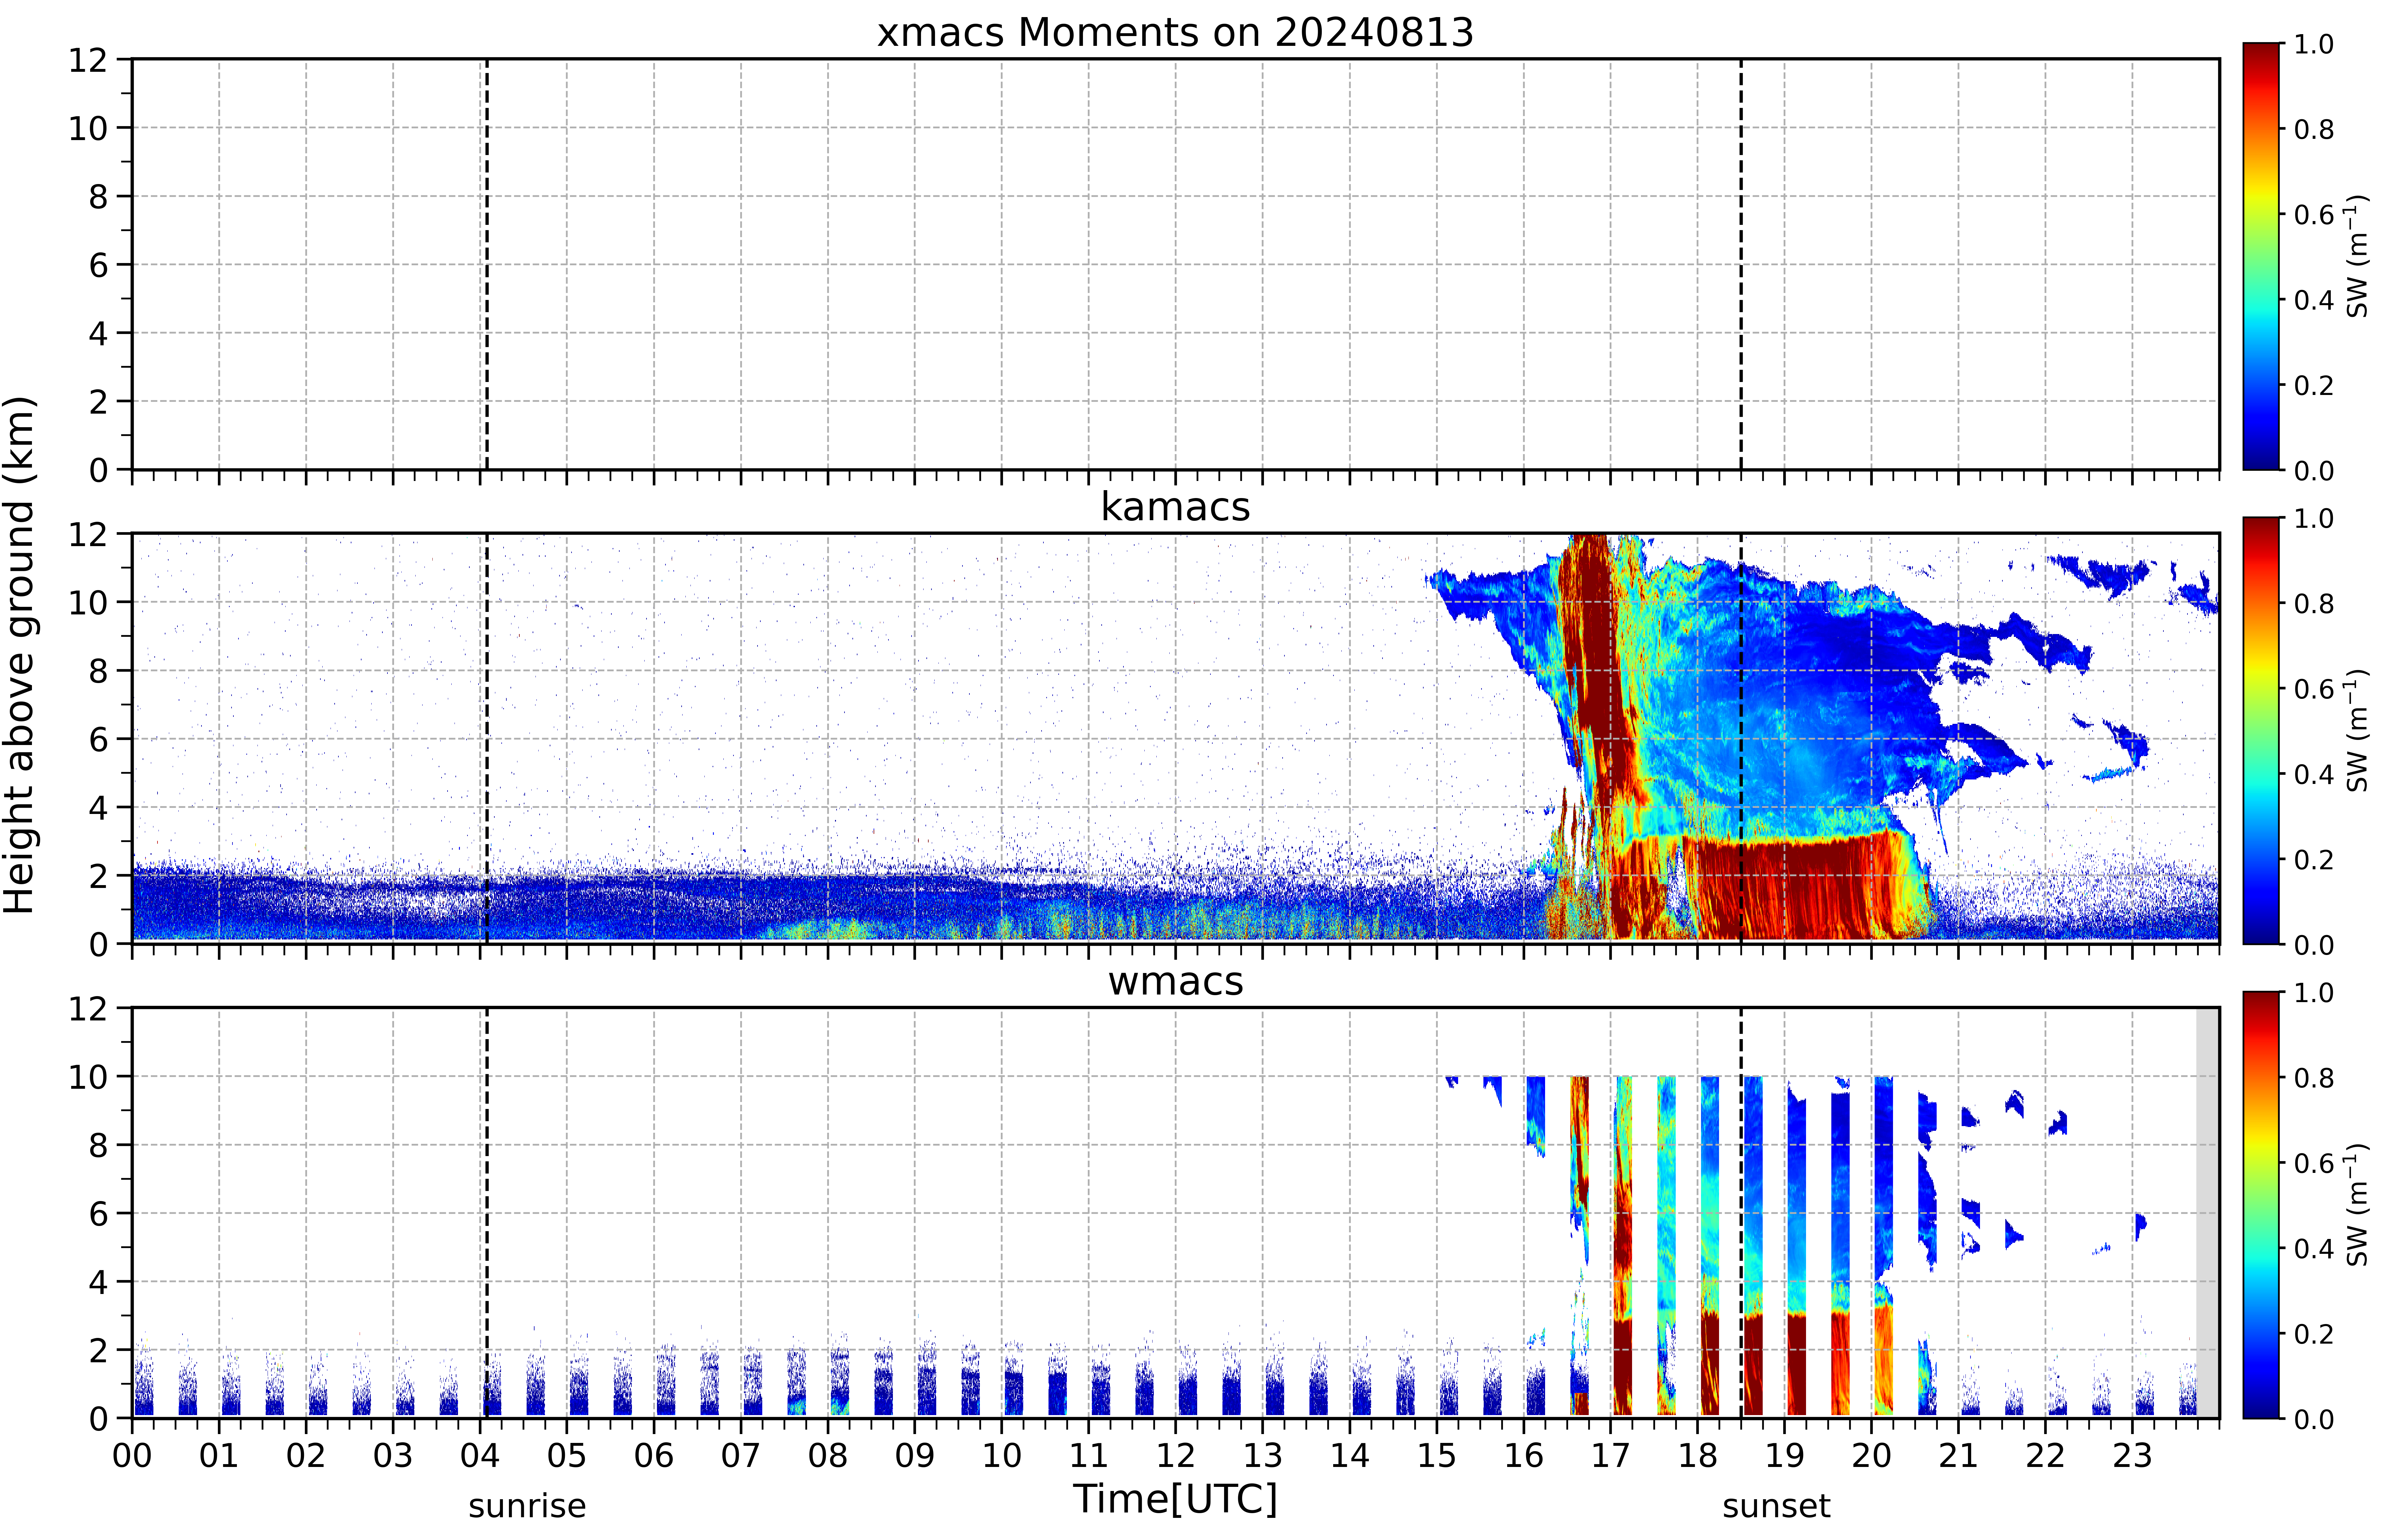Click the 00 hour tick label
Viewport: 2388px width, 1540px height.
[x=132, y=1455]
